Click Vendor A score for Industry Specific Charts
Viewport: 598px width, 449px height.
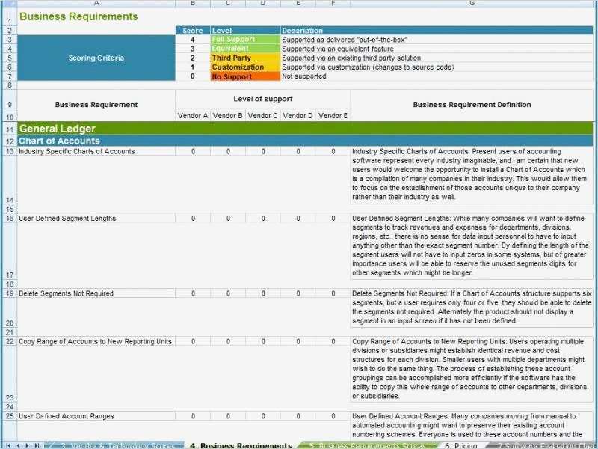[x=193, y=152]
